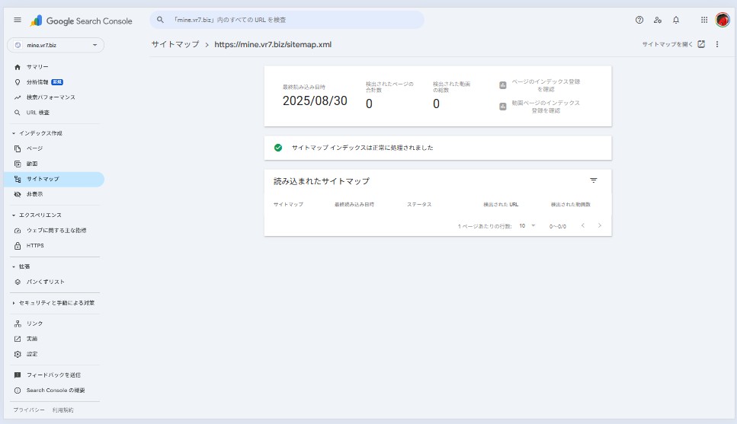
Task: Click the filter icon in sitemap table
Action: (x=594, y=180)
